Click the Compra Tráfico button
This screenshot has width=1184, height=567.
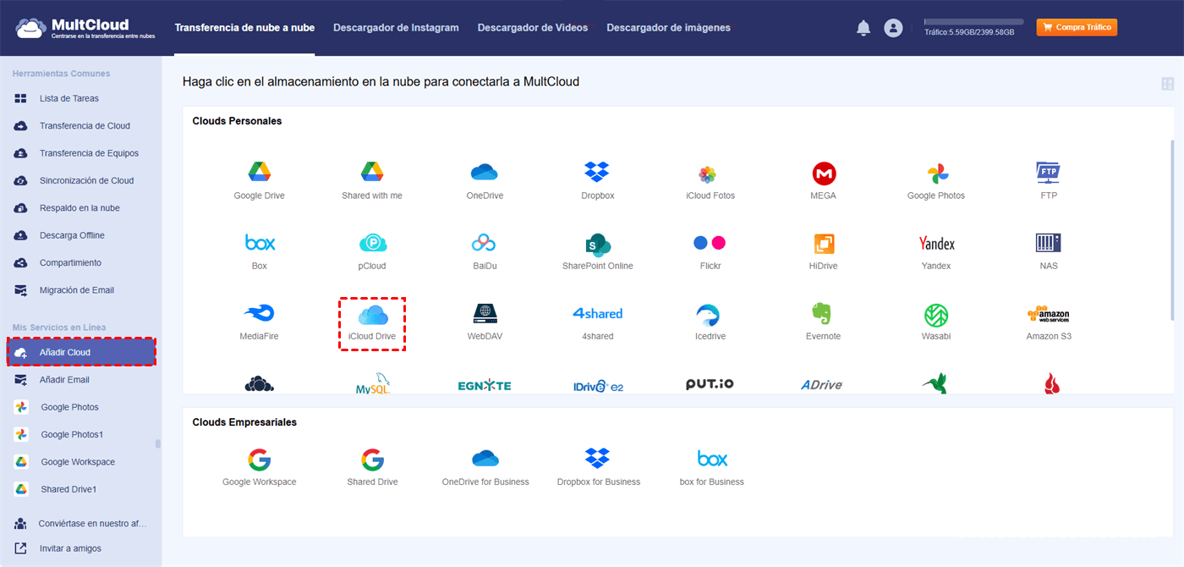(1077, 27)
